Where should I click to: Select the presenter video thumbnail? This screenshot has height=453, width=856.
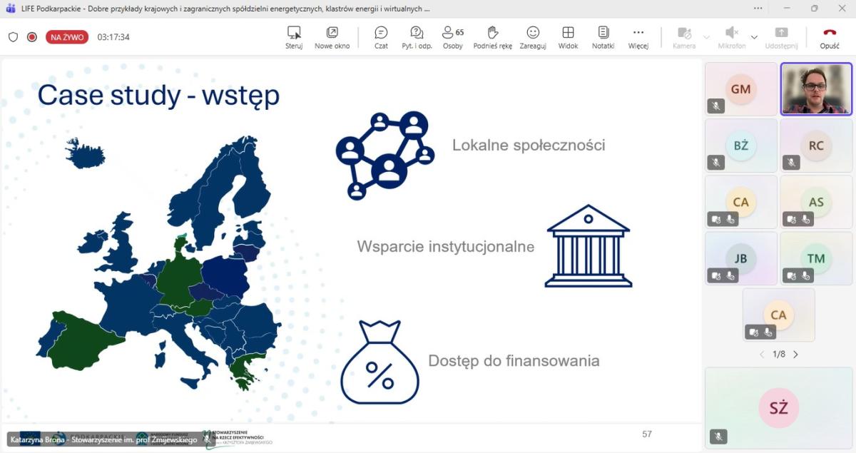coord(816,88)
